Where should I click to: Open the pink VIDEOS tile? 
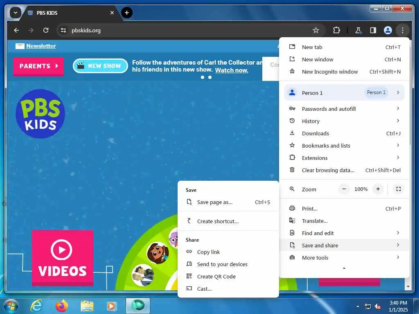63,258
